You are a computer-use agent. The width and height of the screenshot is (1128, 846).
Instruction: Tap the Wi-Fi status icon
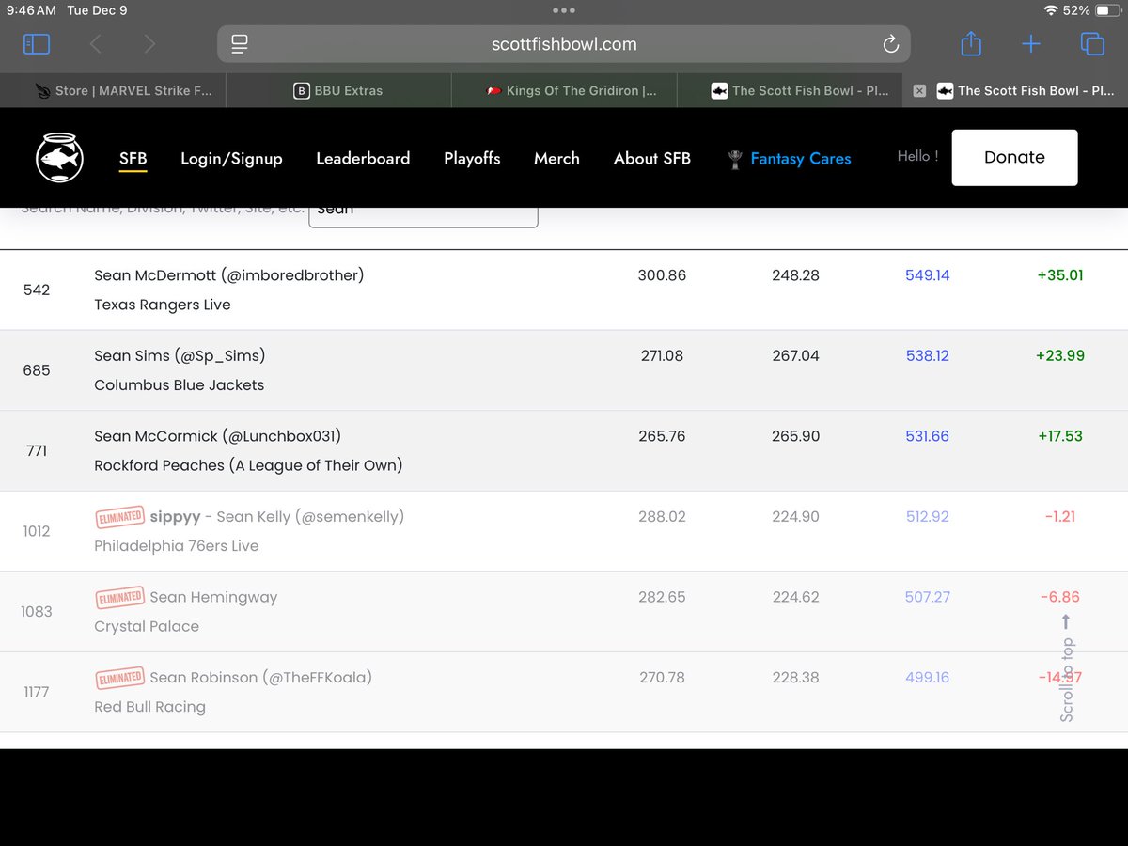(1050, 10)
